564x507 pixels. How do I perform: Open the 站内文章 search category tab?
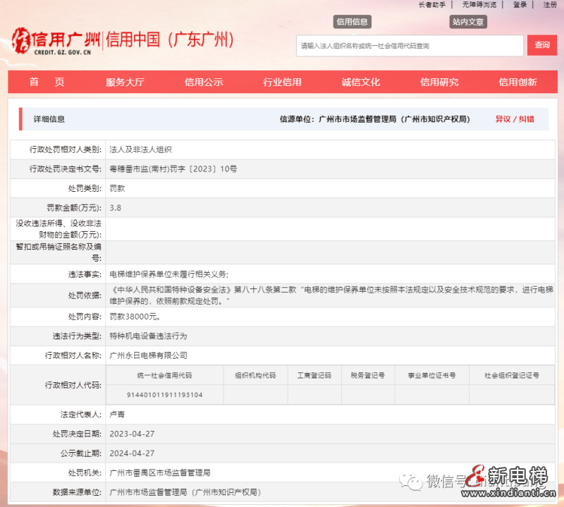(468, 22)
